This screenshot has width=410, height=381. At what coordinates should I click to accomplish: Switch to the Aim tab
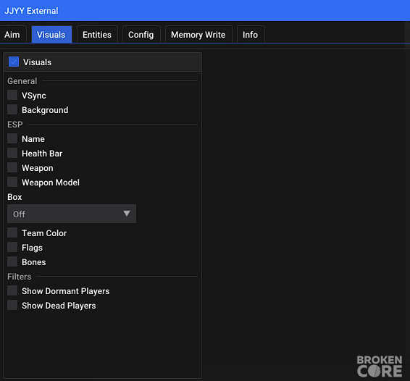12,35
